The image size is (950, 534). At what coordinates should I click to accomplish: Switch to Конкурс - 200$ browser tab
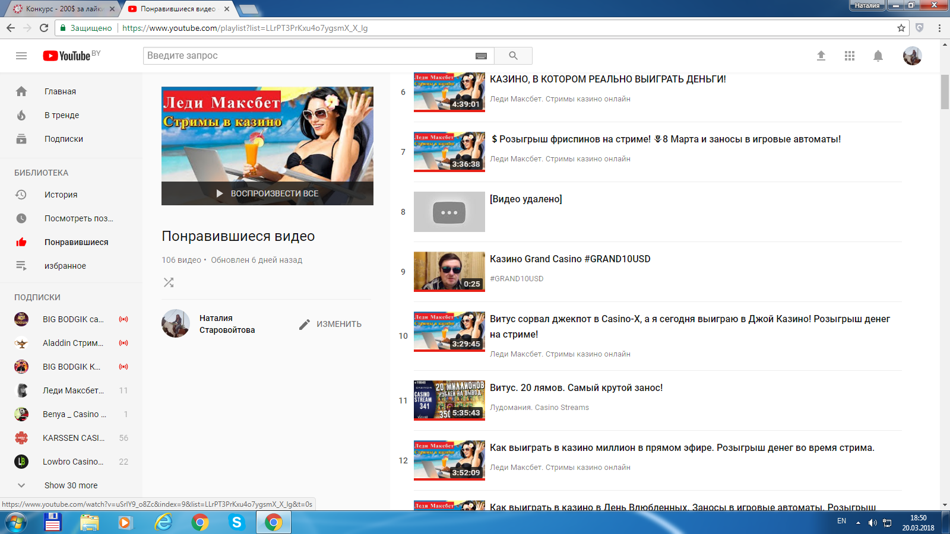[63, 9]
